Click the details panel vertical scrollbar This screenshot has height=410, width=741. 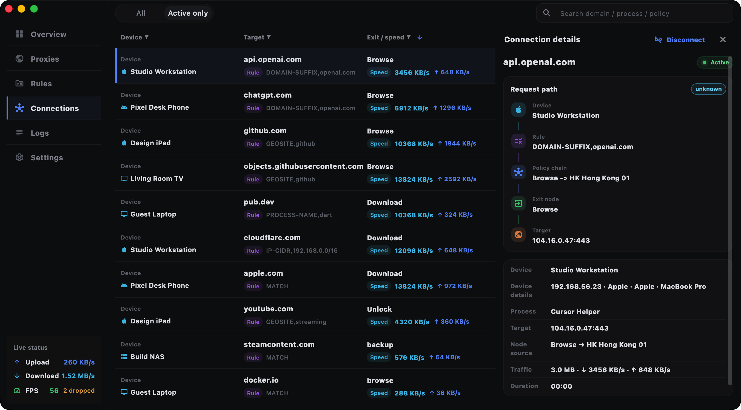pyautogui.click(x=729, y=220)
